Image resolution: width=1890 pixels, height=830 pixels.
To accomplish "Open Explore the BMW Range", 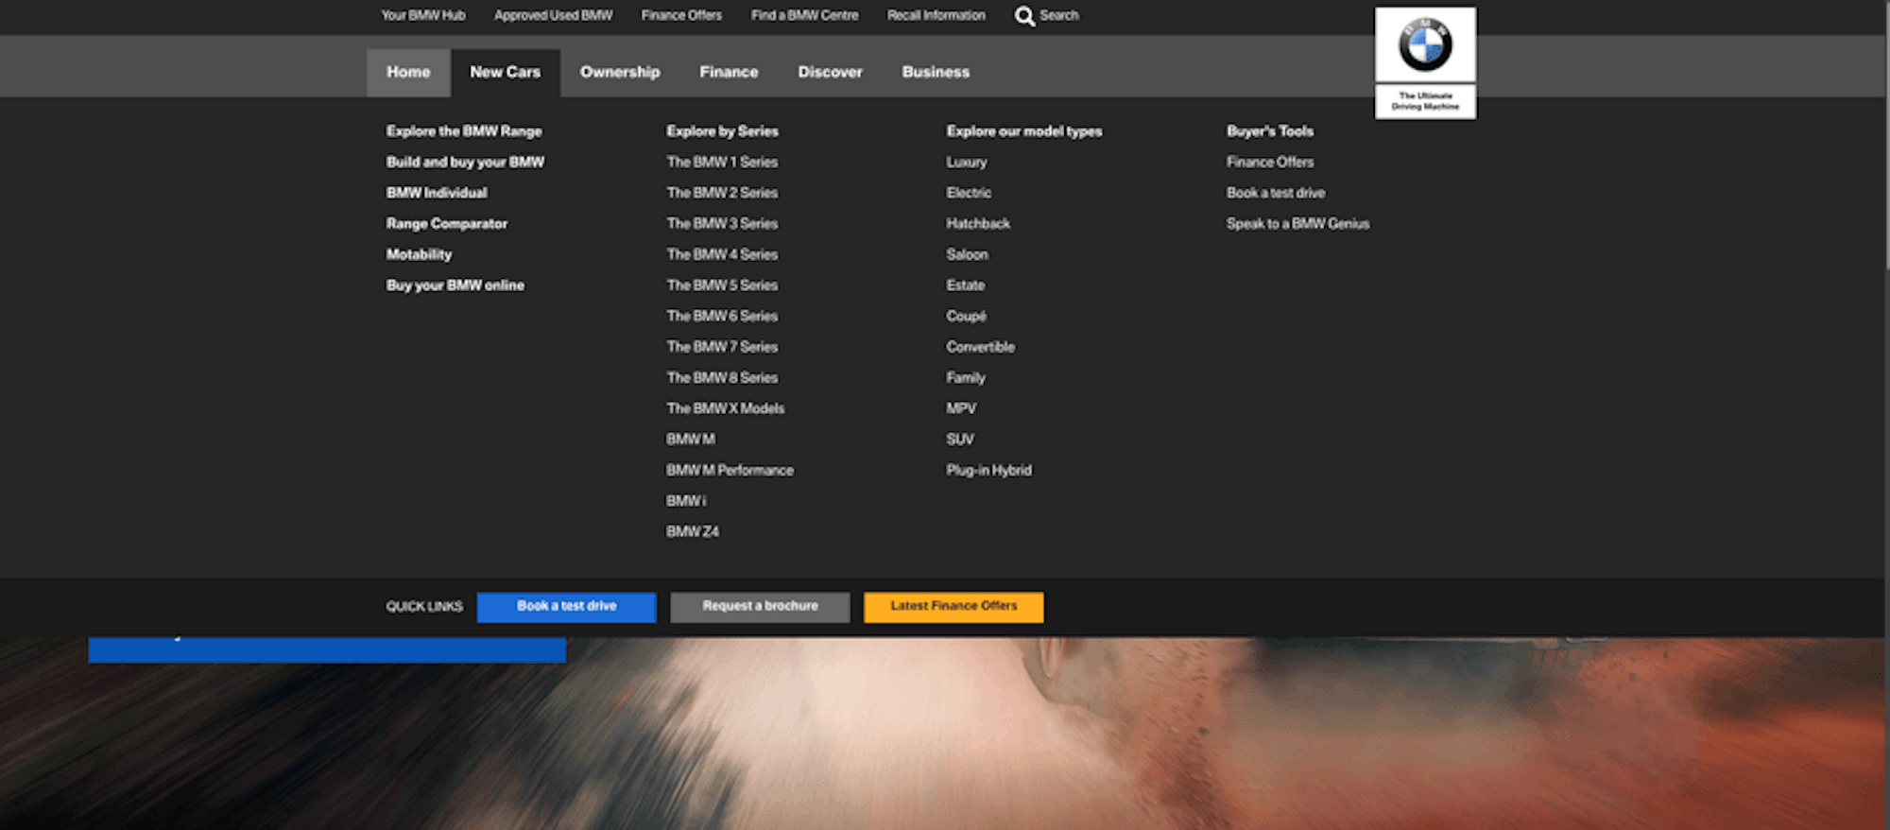I will click(x=464, y=131).
